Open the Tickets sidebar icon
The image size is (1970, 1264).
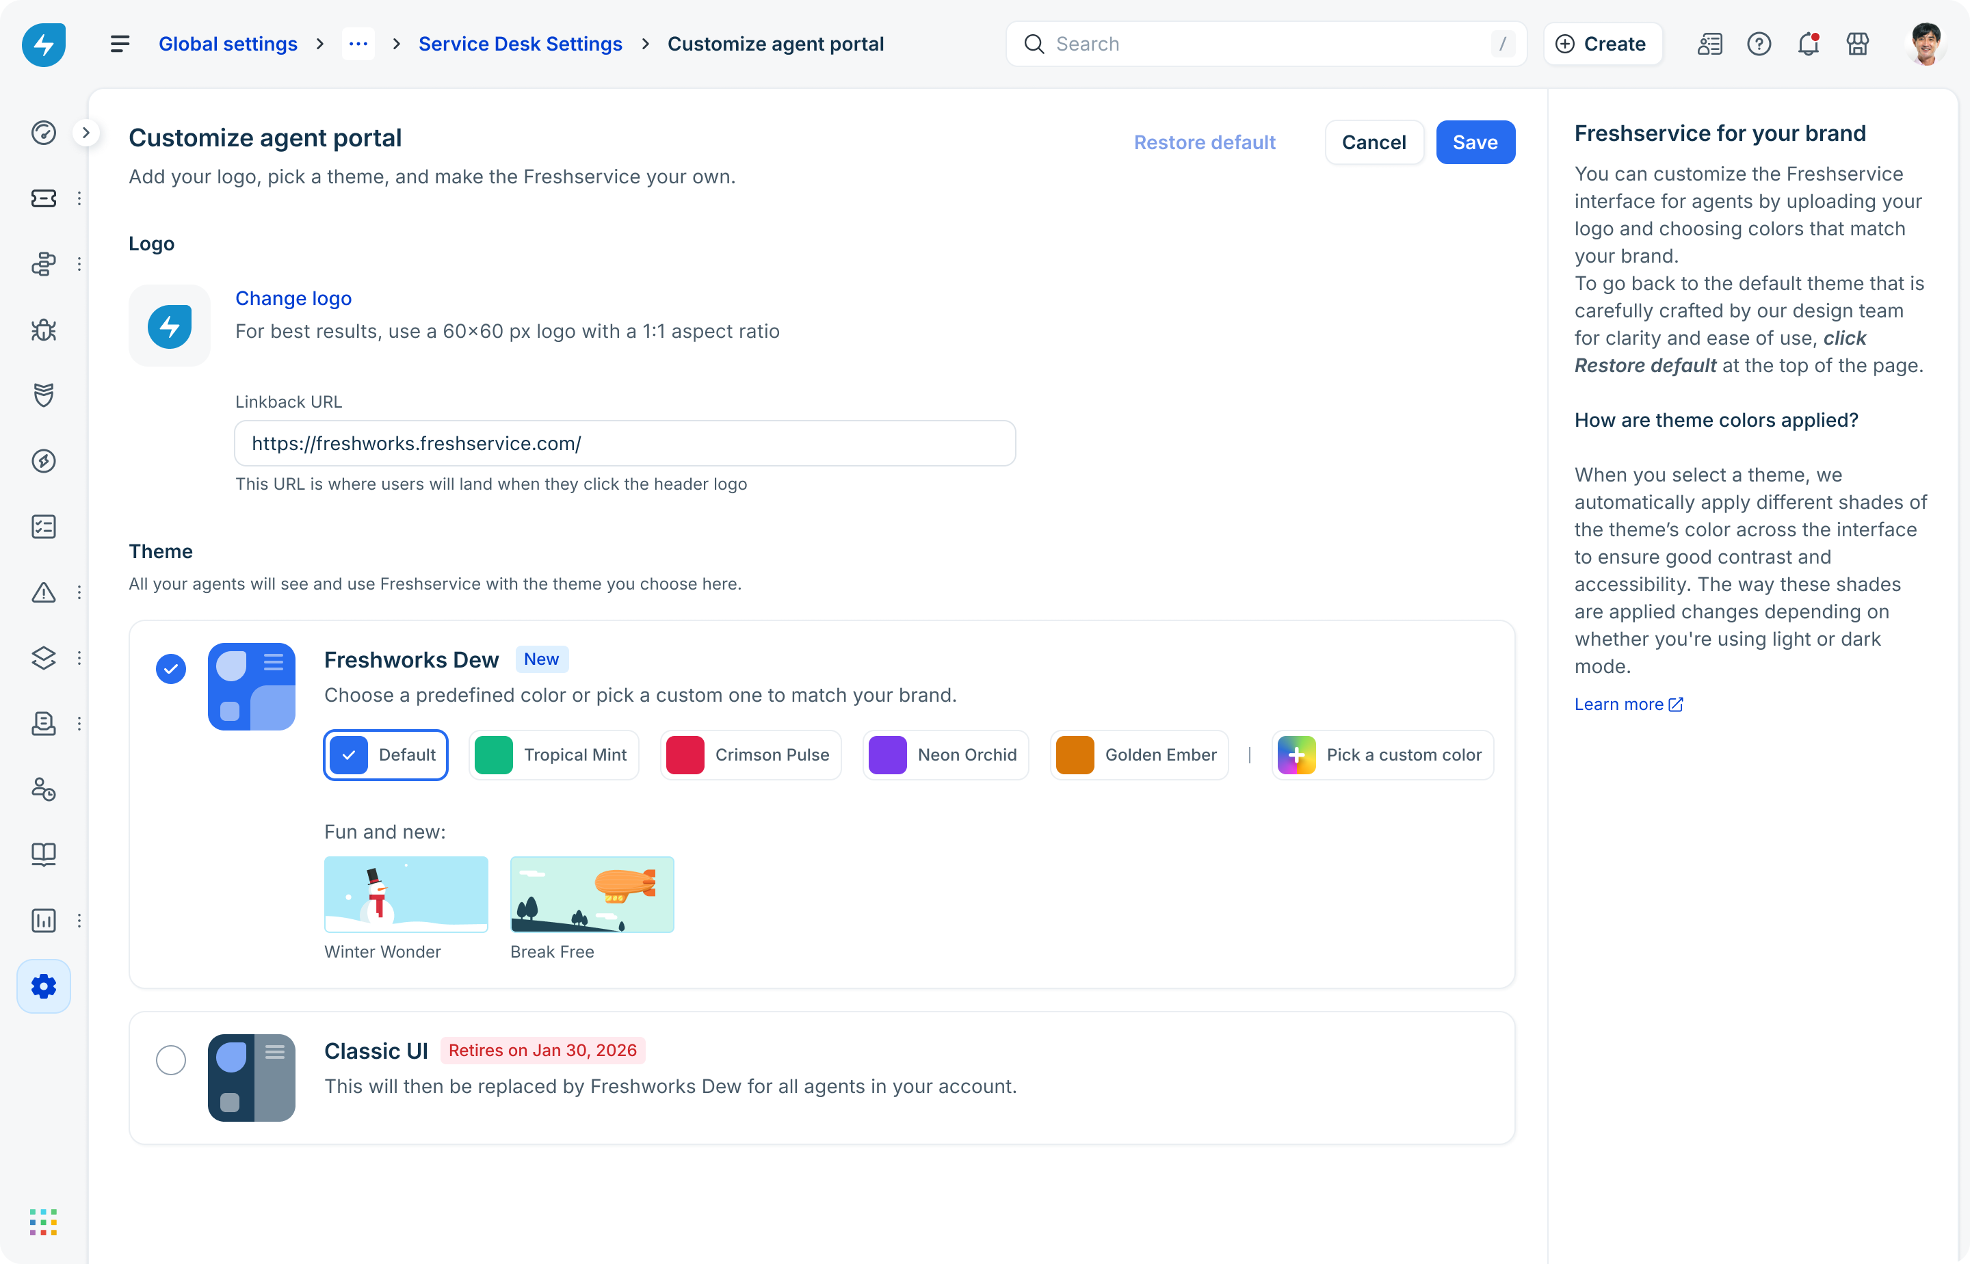click(44, 198)
